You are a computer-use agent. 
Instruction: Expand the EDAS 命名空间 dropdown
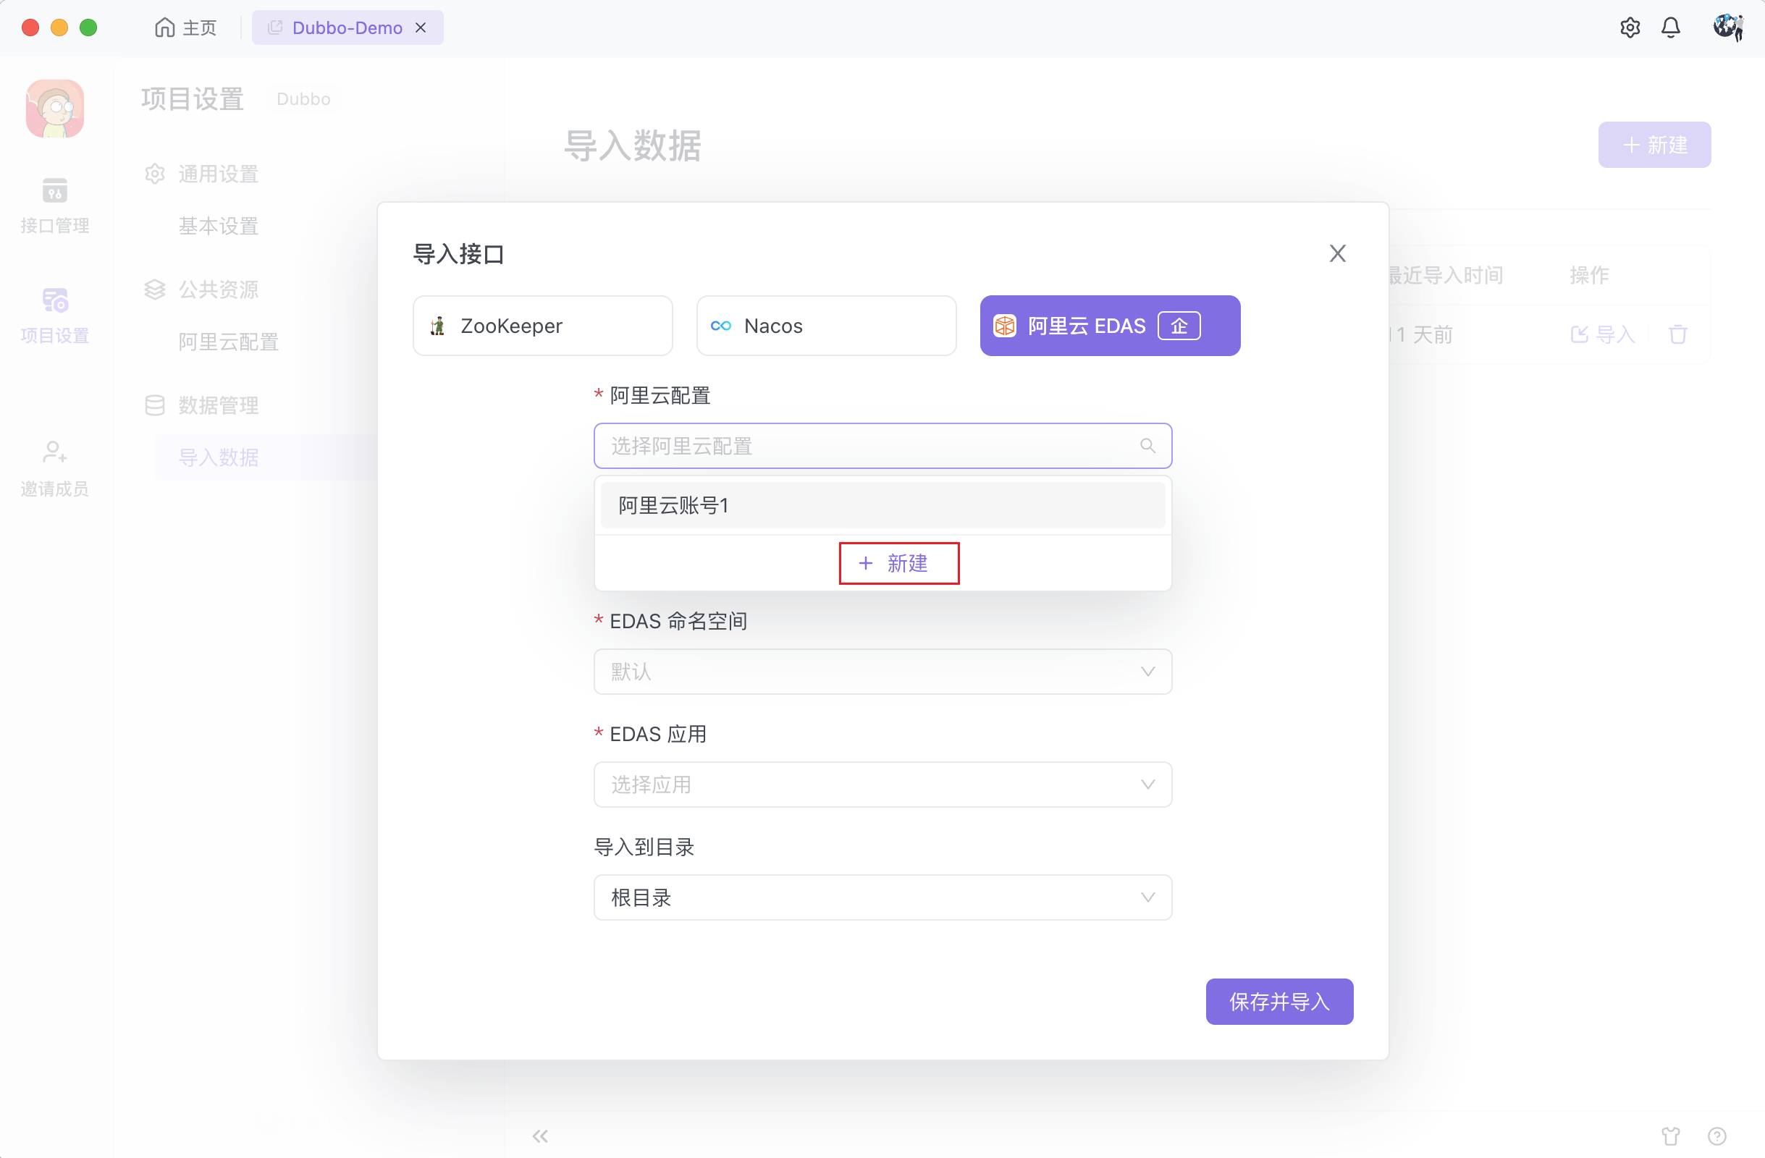(x=882, y=672)
